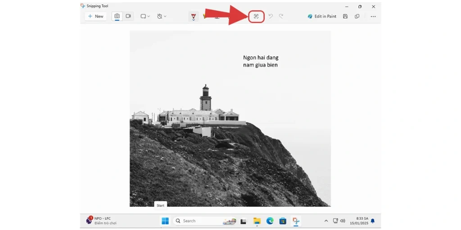Select the ballpoint pen tool
This screenshot has height=230, width=461.
click(194, 16)
